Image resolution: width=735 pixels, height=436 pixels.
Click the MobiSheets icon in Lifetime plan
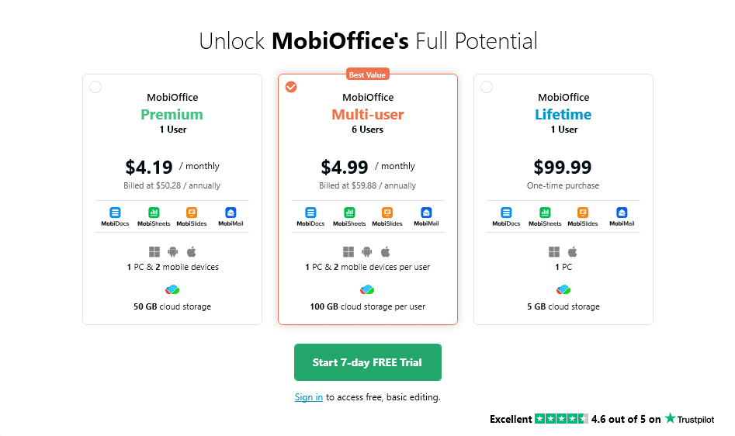tap(545, 213)
